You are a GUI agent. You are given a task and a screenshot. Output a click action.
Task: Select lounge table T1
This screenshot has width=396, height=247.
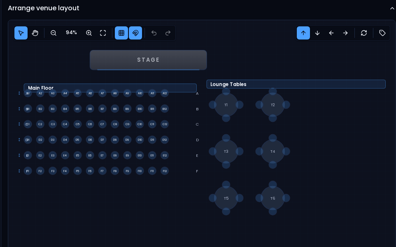pyautogui.click(x=226, y=105)
